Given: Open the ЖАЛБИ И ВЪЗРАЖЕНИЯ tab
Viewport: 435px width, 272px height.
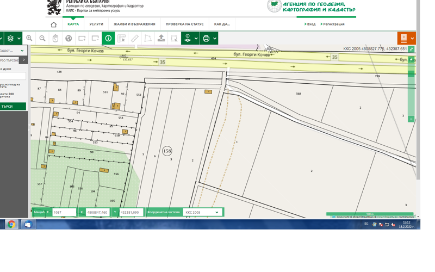Looking at the screenshot, I should (134, 24).
